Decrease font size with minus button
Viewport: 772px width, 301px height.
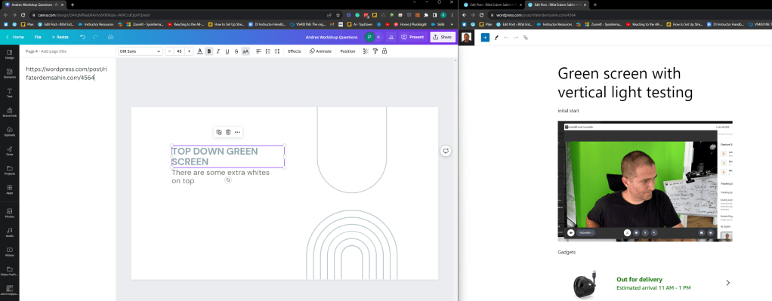(168, 51)
